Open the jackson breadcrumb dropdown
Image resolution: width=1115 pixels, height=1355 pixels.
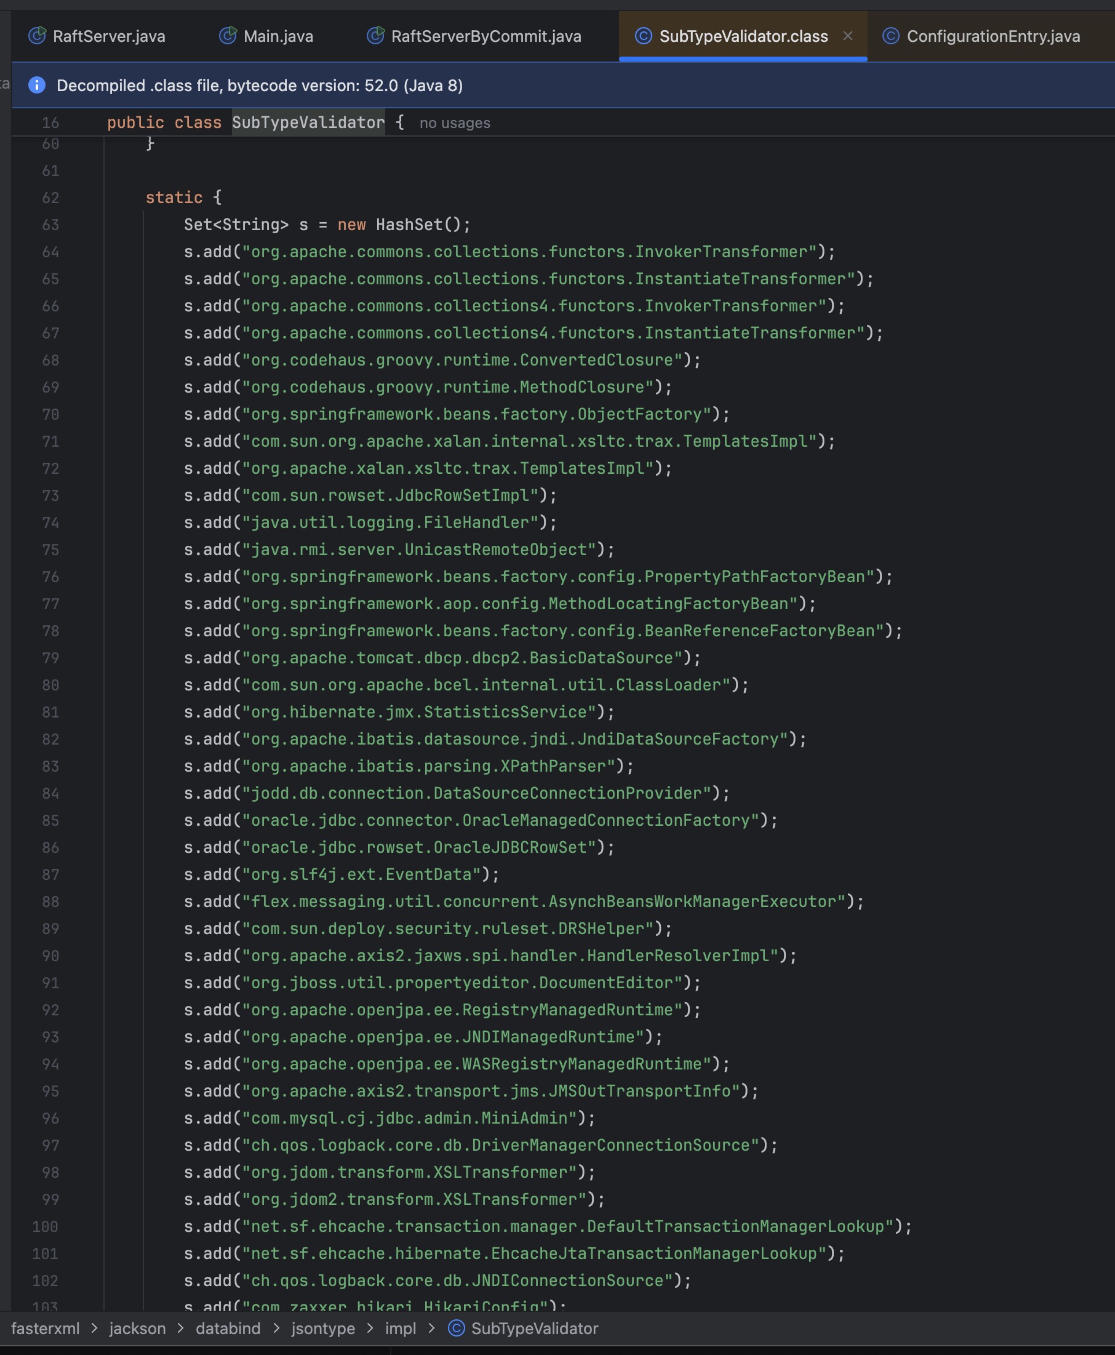click(x=137, y=1328)
